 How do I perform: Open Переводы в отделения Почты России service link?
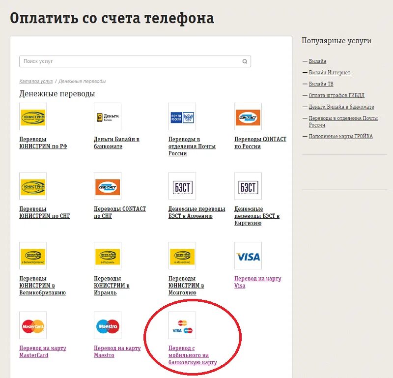pyautogui.click(x=192, y=146)
